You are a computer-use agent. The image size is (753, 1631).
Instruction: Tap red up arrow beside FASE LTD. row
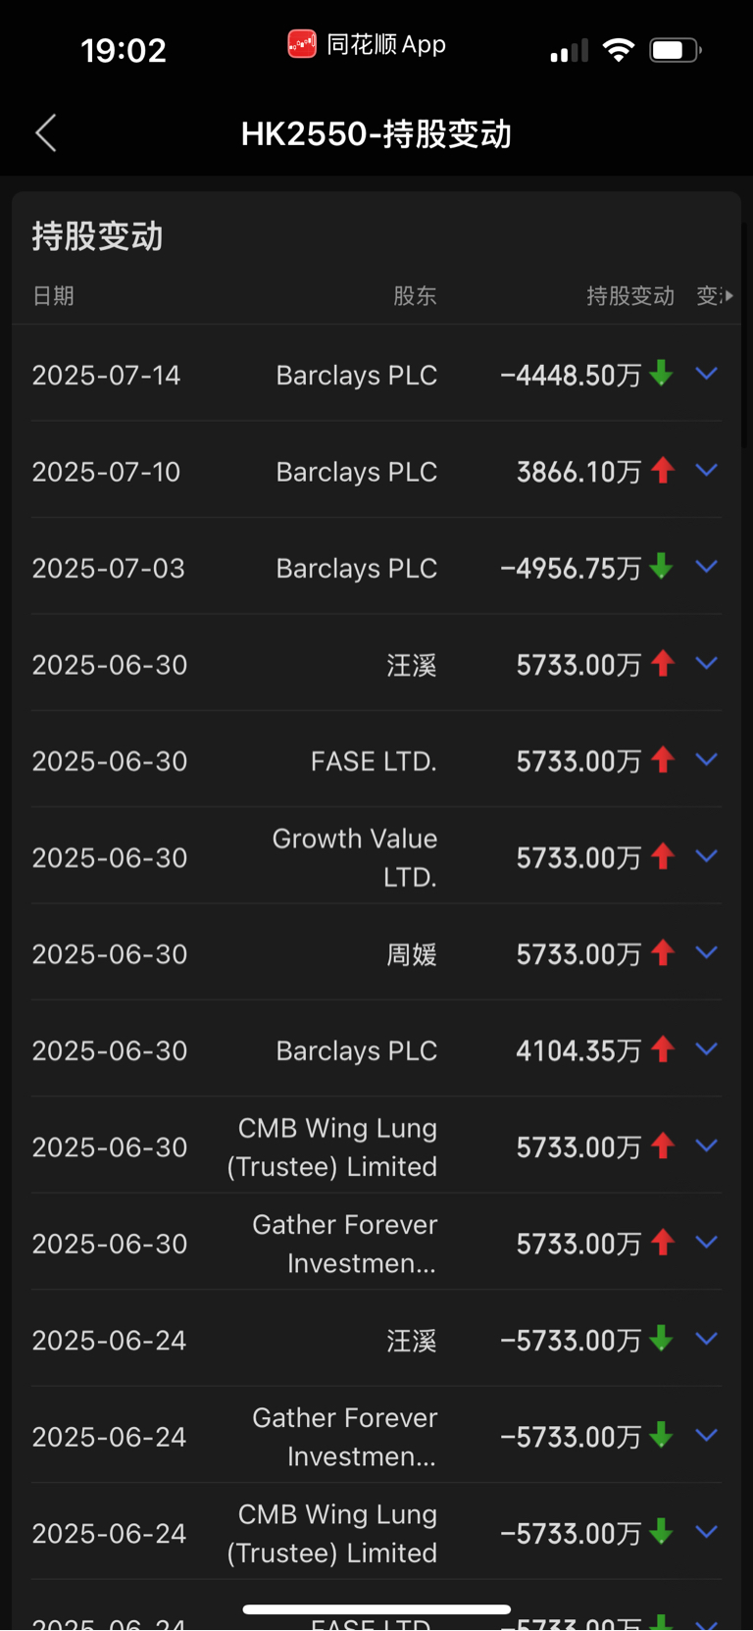coord(663,759)
